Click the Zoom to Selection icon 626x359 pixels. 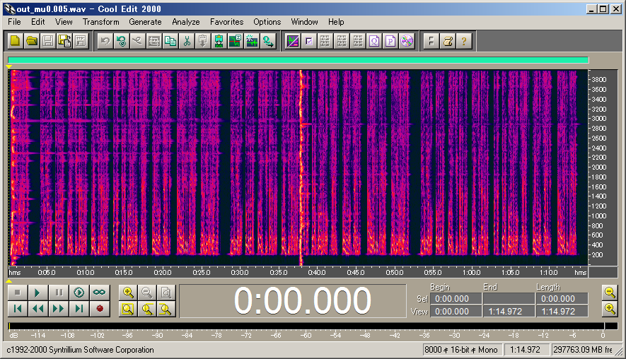(128, 308)
